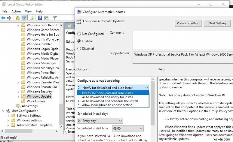Click the Windows Installer folder icon

point(23,44)
